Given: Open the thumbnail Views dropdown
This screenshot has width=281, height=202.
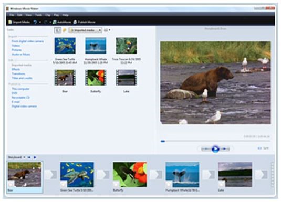Looking at the screenshot, I should coord(107,30).
